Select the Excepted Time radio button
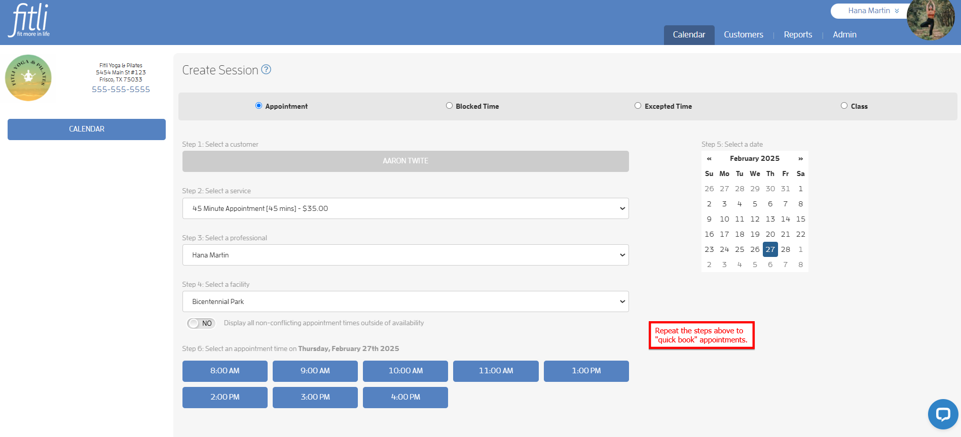Viewport: 961px width, 437px height. [638, 106]
